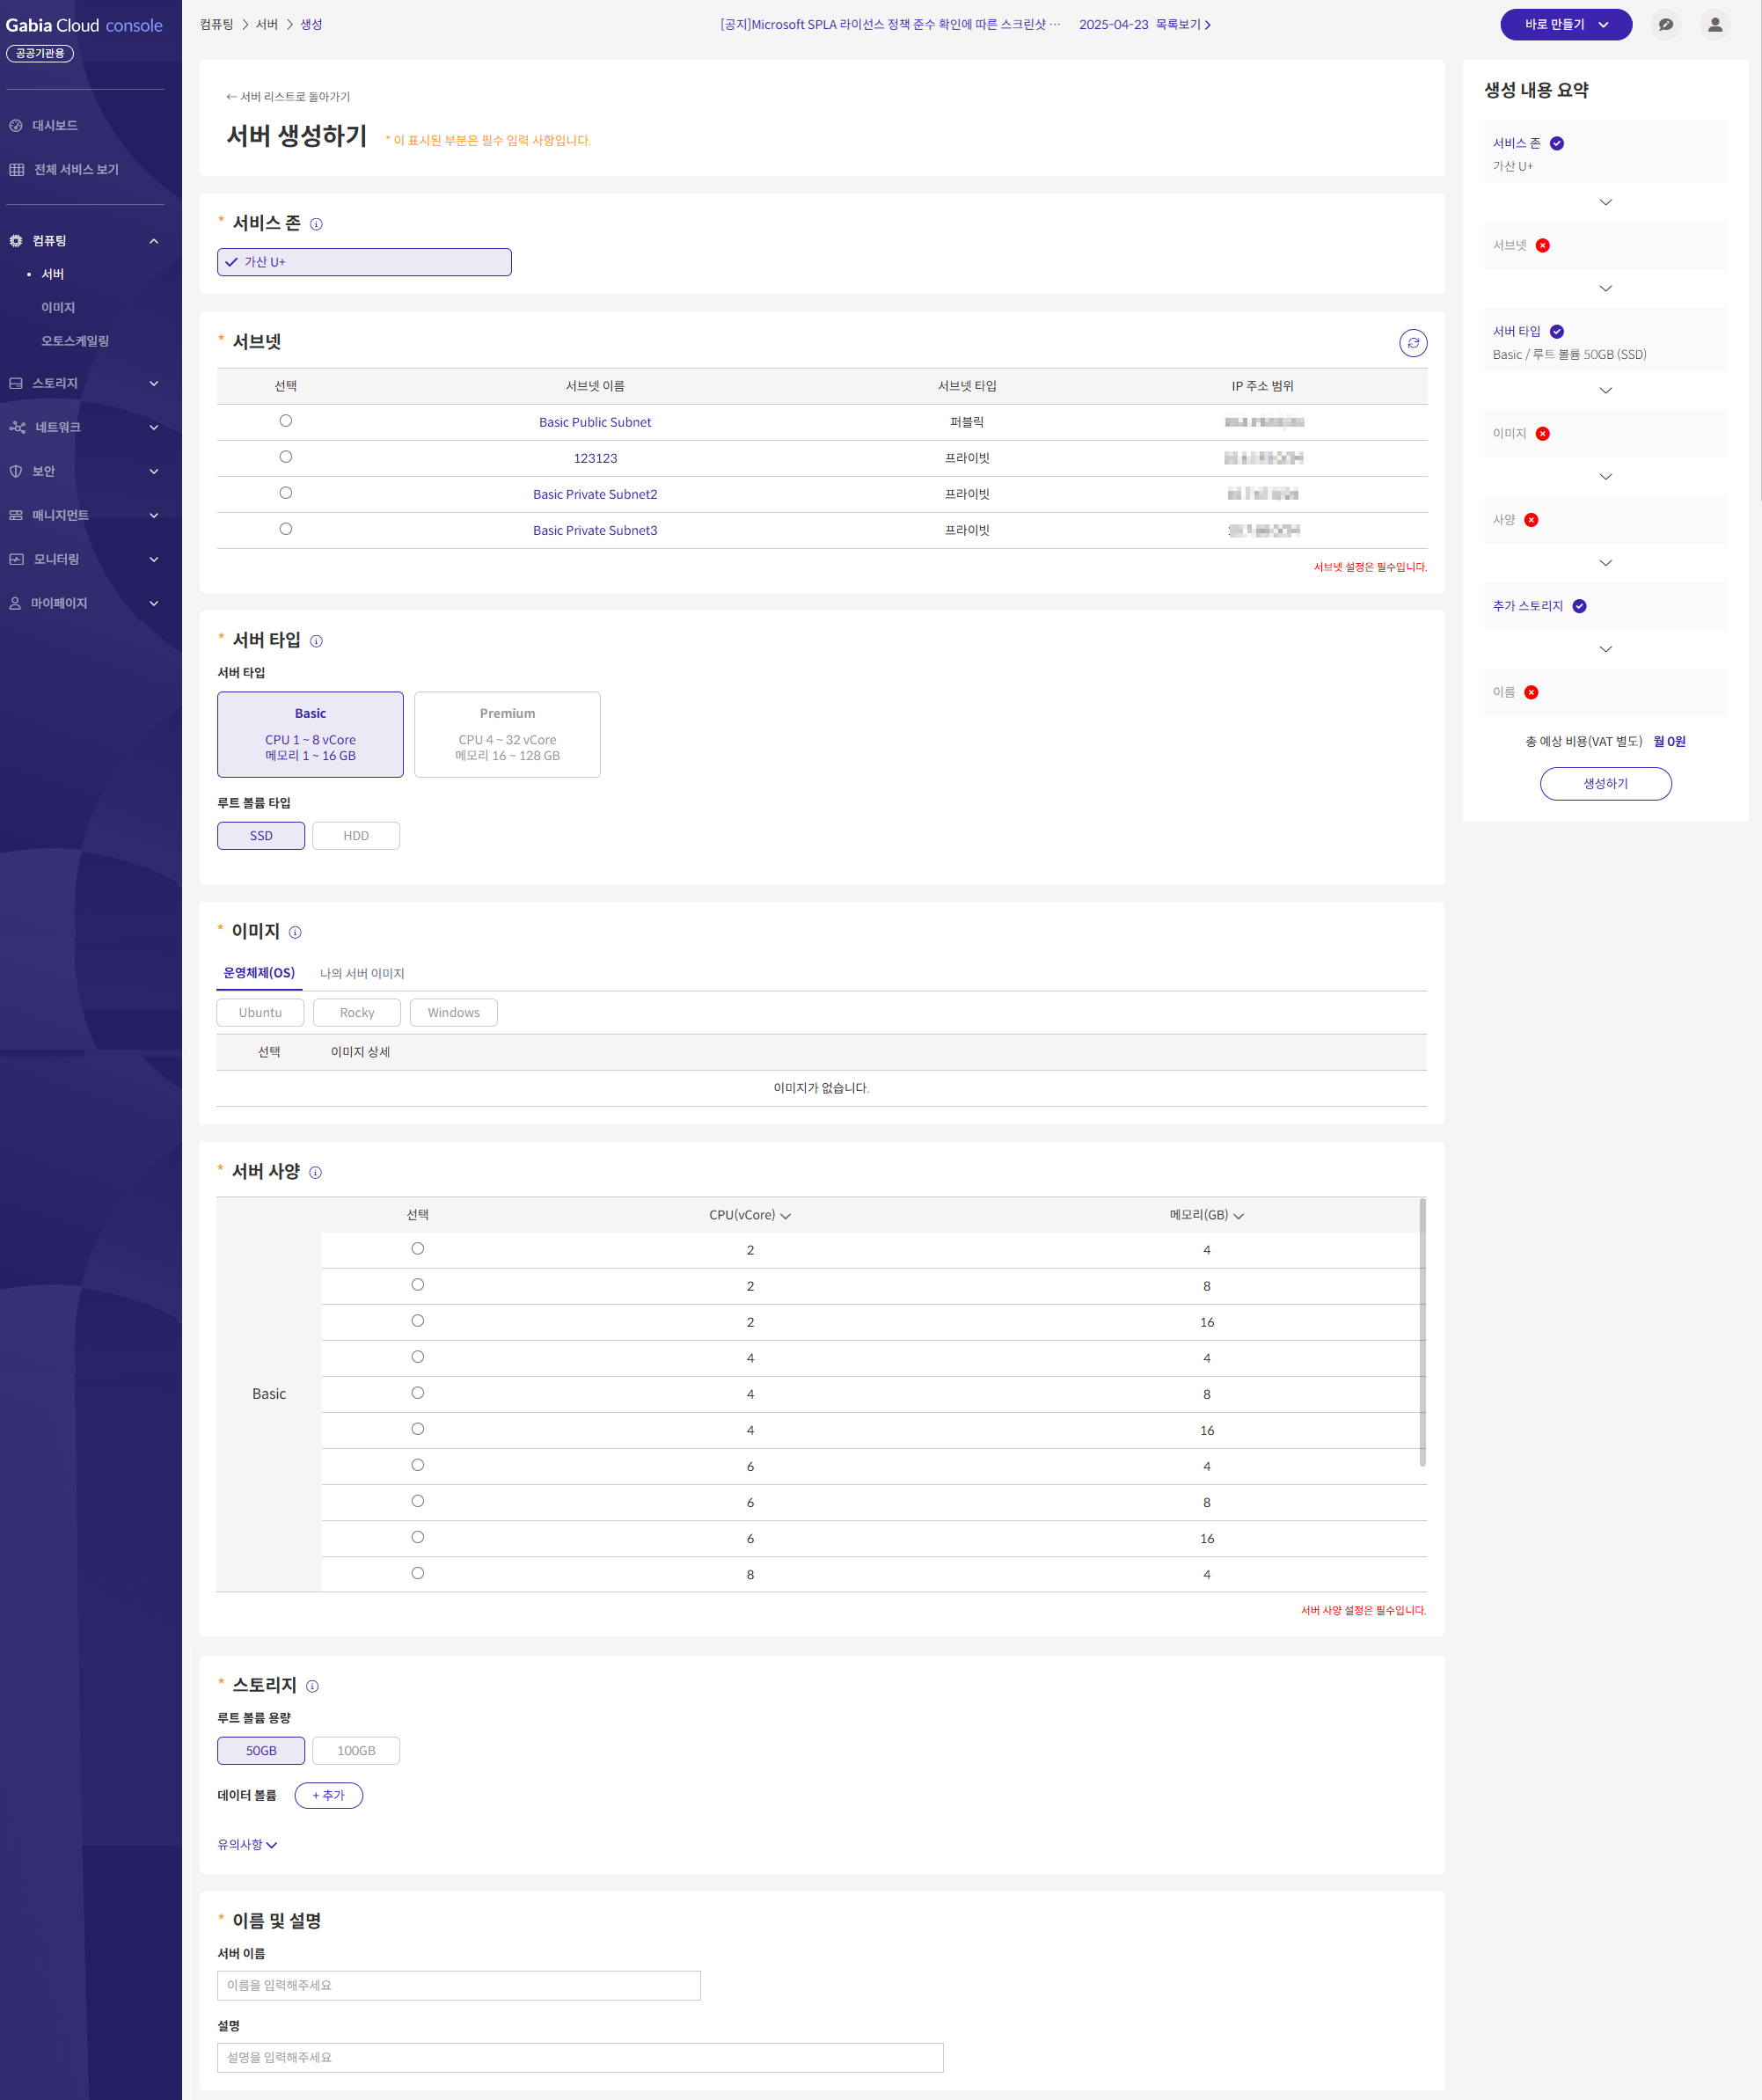This screenshot has height=2100, width=1762.
Task: Open 대시보드 in the sidebar
Action: [55, 125]
